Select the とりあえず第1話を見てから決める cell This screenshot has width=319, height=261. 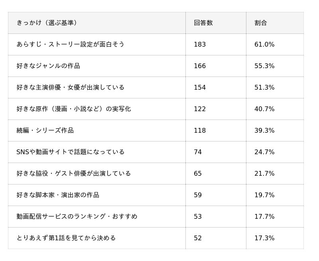coord(66,238)
